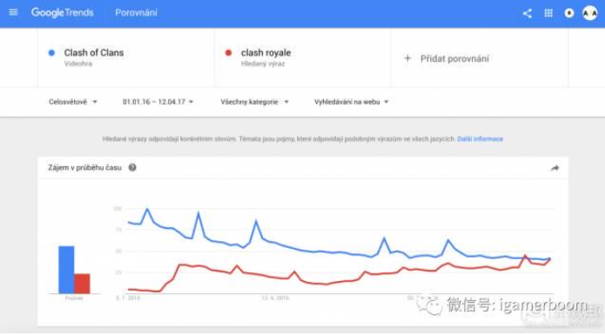Click the red clash royale color dot
605x335 pixels.
point(228,53)
